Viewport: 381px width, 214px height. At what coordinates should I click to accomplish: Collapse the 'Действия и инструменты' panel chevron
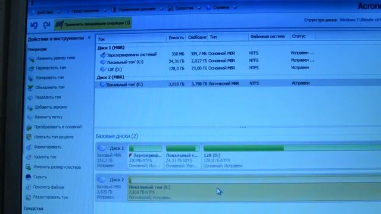coord(89,37)
